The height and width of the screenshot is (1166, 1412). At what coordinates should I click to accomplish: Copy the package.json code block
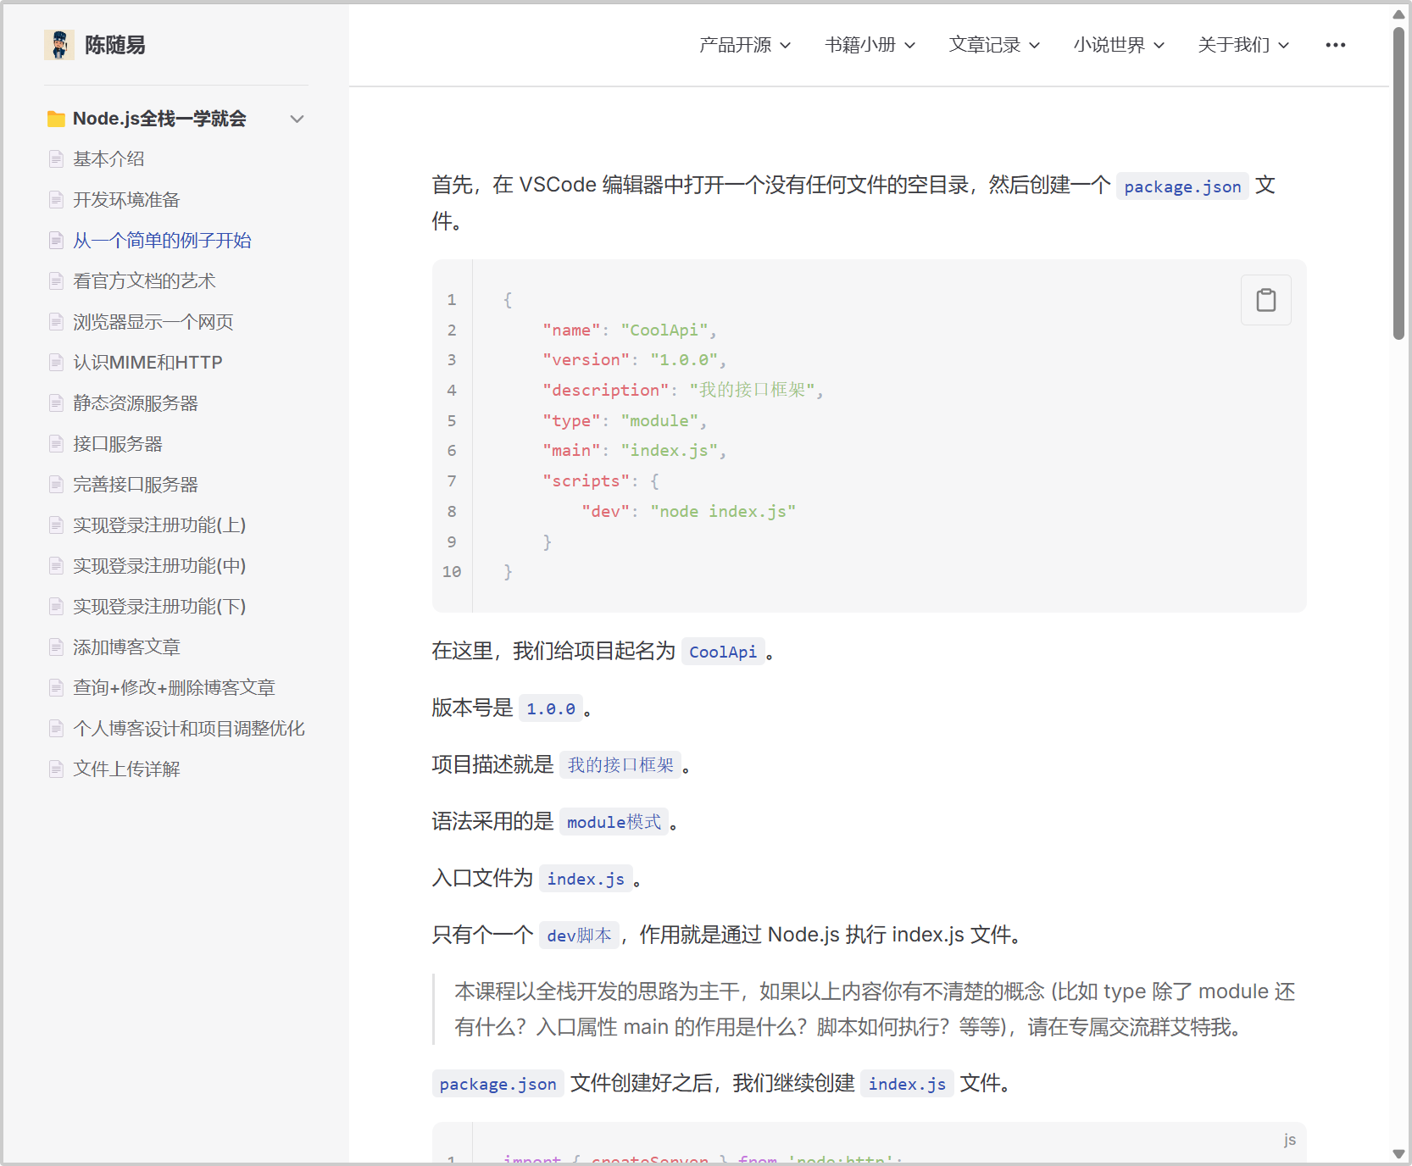1265,300
